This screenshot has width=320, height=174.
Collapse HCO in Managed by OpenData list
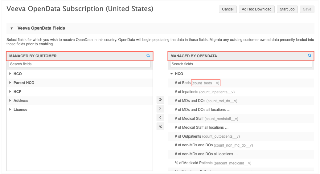[172, 74]
